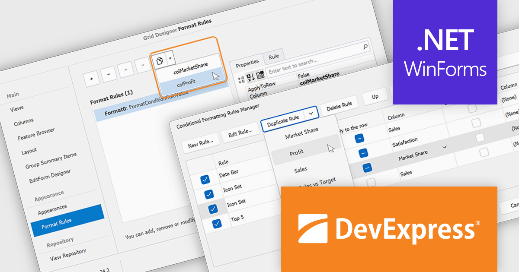This screenshot has height=272, width=519.
Task: Open the Duplicate Rule dropdown arrow
Action: (311, 114)
